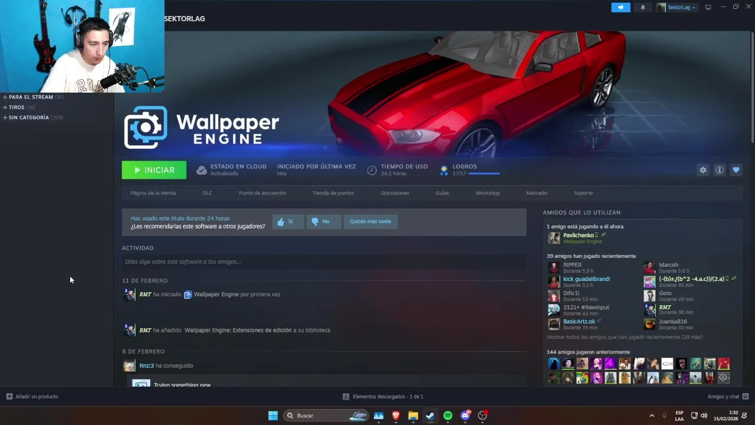Click the taskbar Buscar search box
755x425 pixels.
click(x=326, y=416)
